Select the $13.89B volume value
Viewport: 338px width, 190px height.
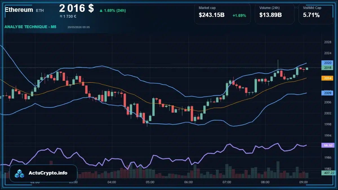click(x=270, y=15)
